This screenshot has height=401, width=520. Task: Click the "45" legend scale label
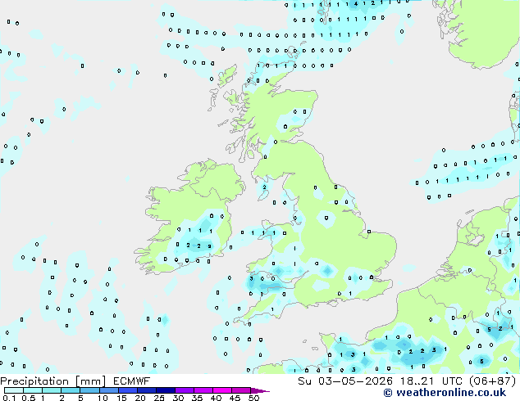point(235,398)
